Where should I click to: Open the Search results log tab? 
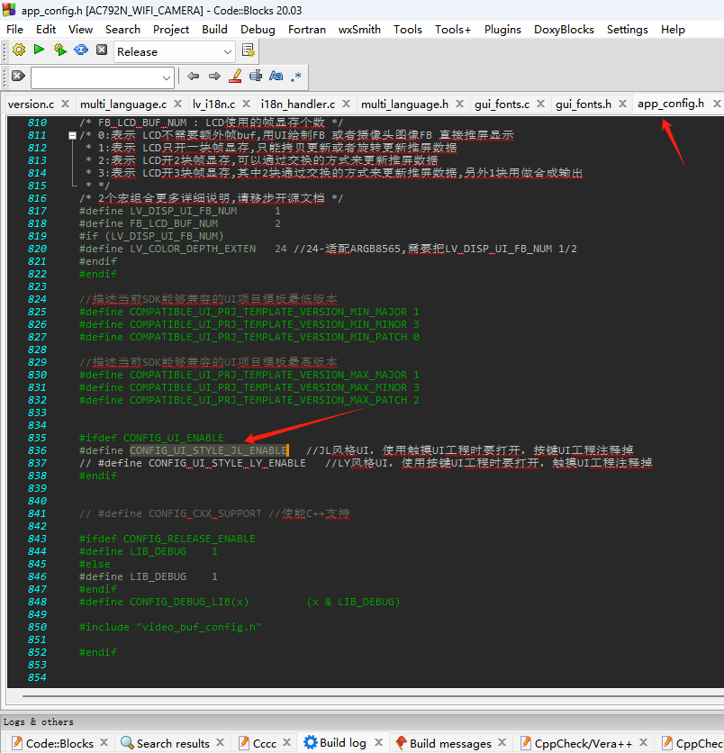(173, 743)
